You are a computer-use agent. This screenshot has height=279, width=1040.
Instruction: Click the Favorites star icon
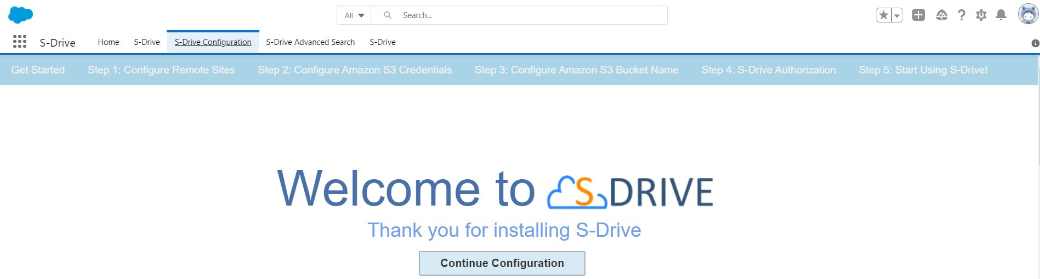(x=884, y=15)
